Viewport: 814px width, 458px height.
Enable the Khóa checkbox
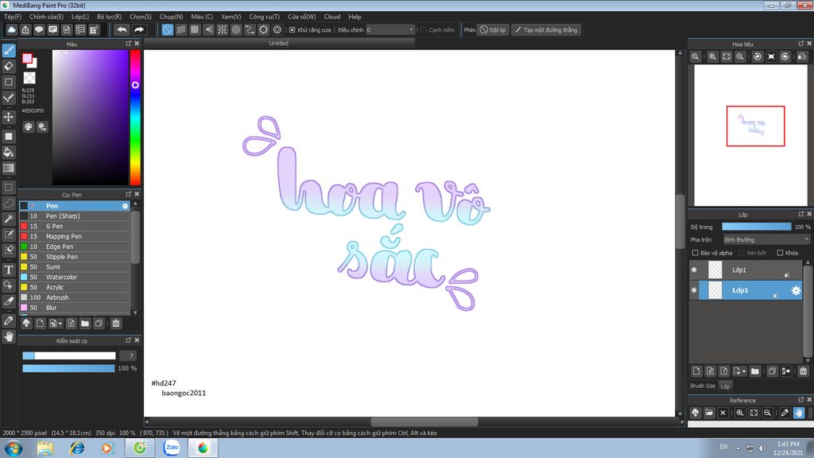[780, 253]
